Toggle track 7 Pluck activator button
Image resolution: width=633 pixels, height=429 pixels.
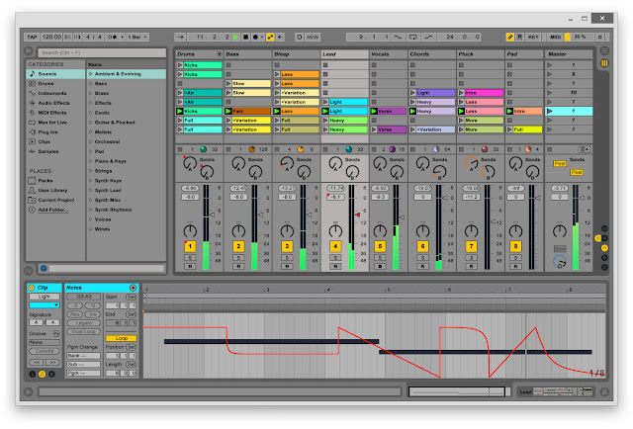[x=471, y=246]
